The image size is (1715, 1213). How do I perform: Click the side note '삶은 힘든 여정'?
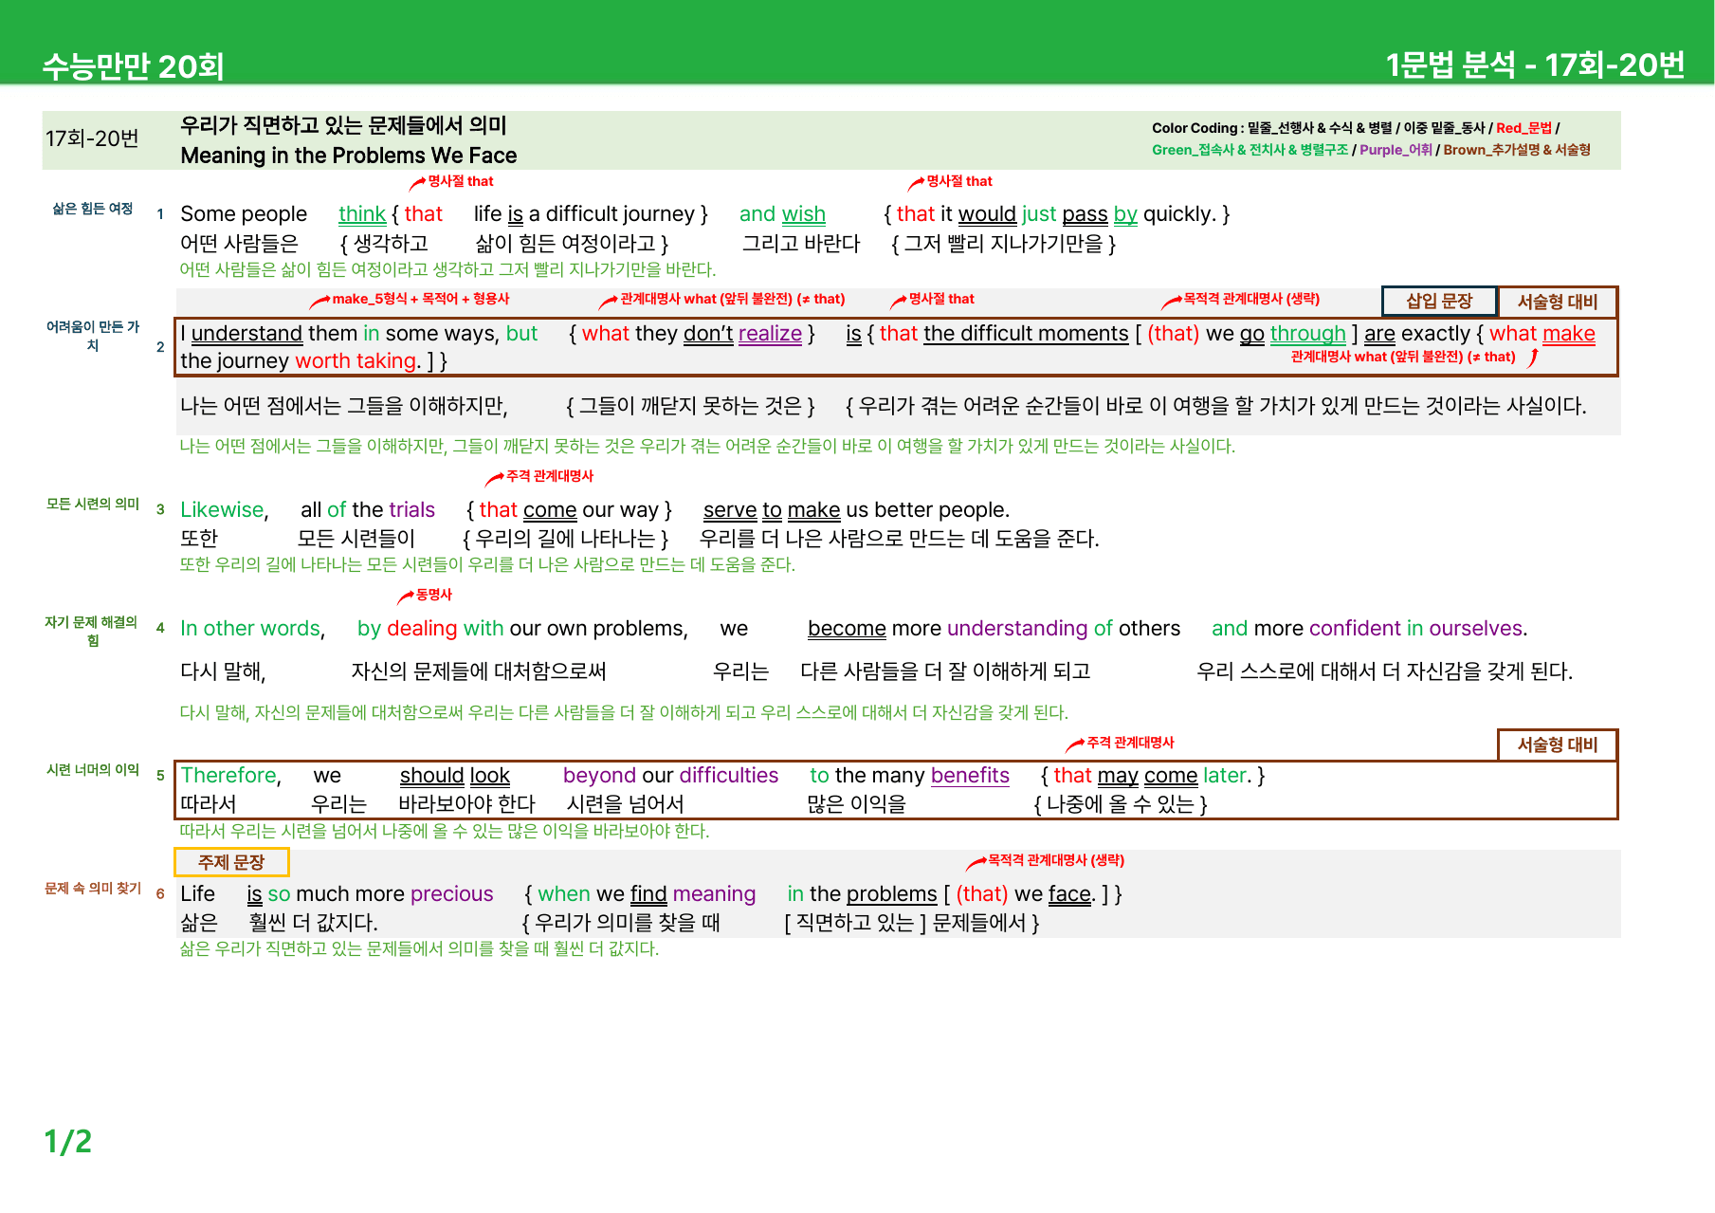(92, 209)
